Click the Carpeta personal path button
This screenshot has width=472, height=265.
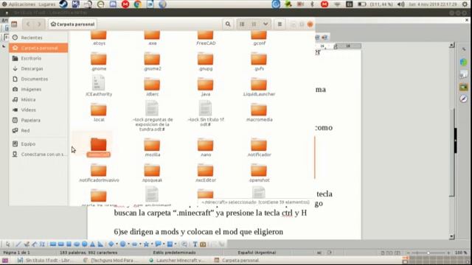[x=72, y=24]
